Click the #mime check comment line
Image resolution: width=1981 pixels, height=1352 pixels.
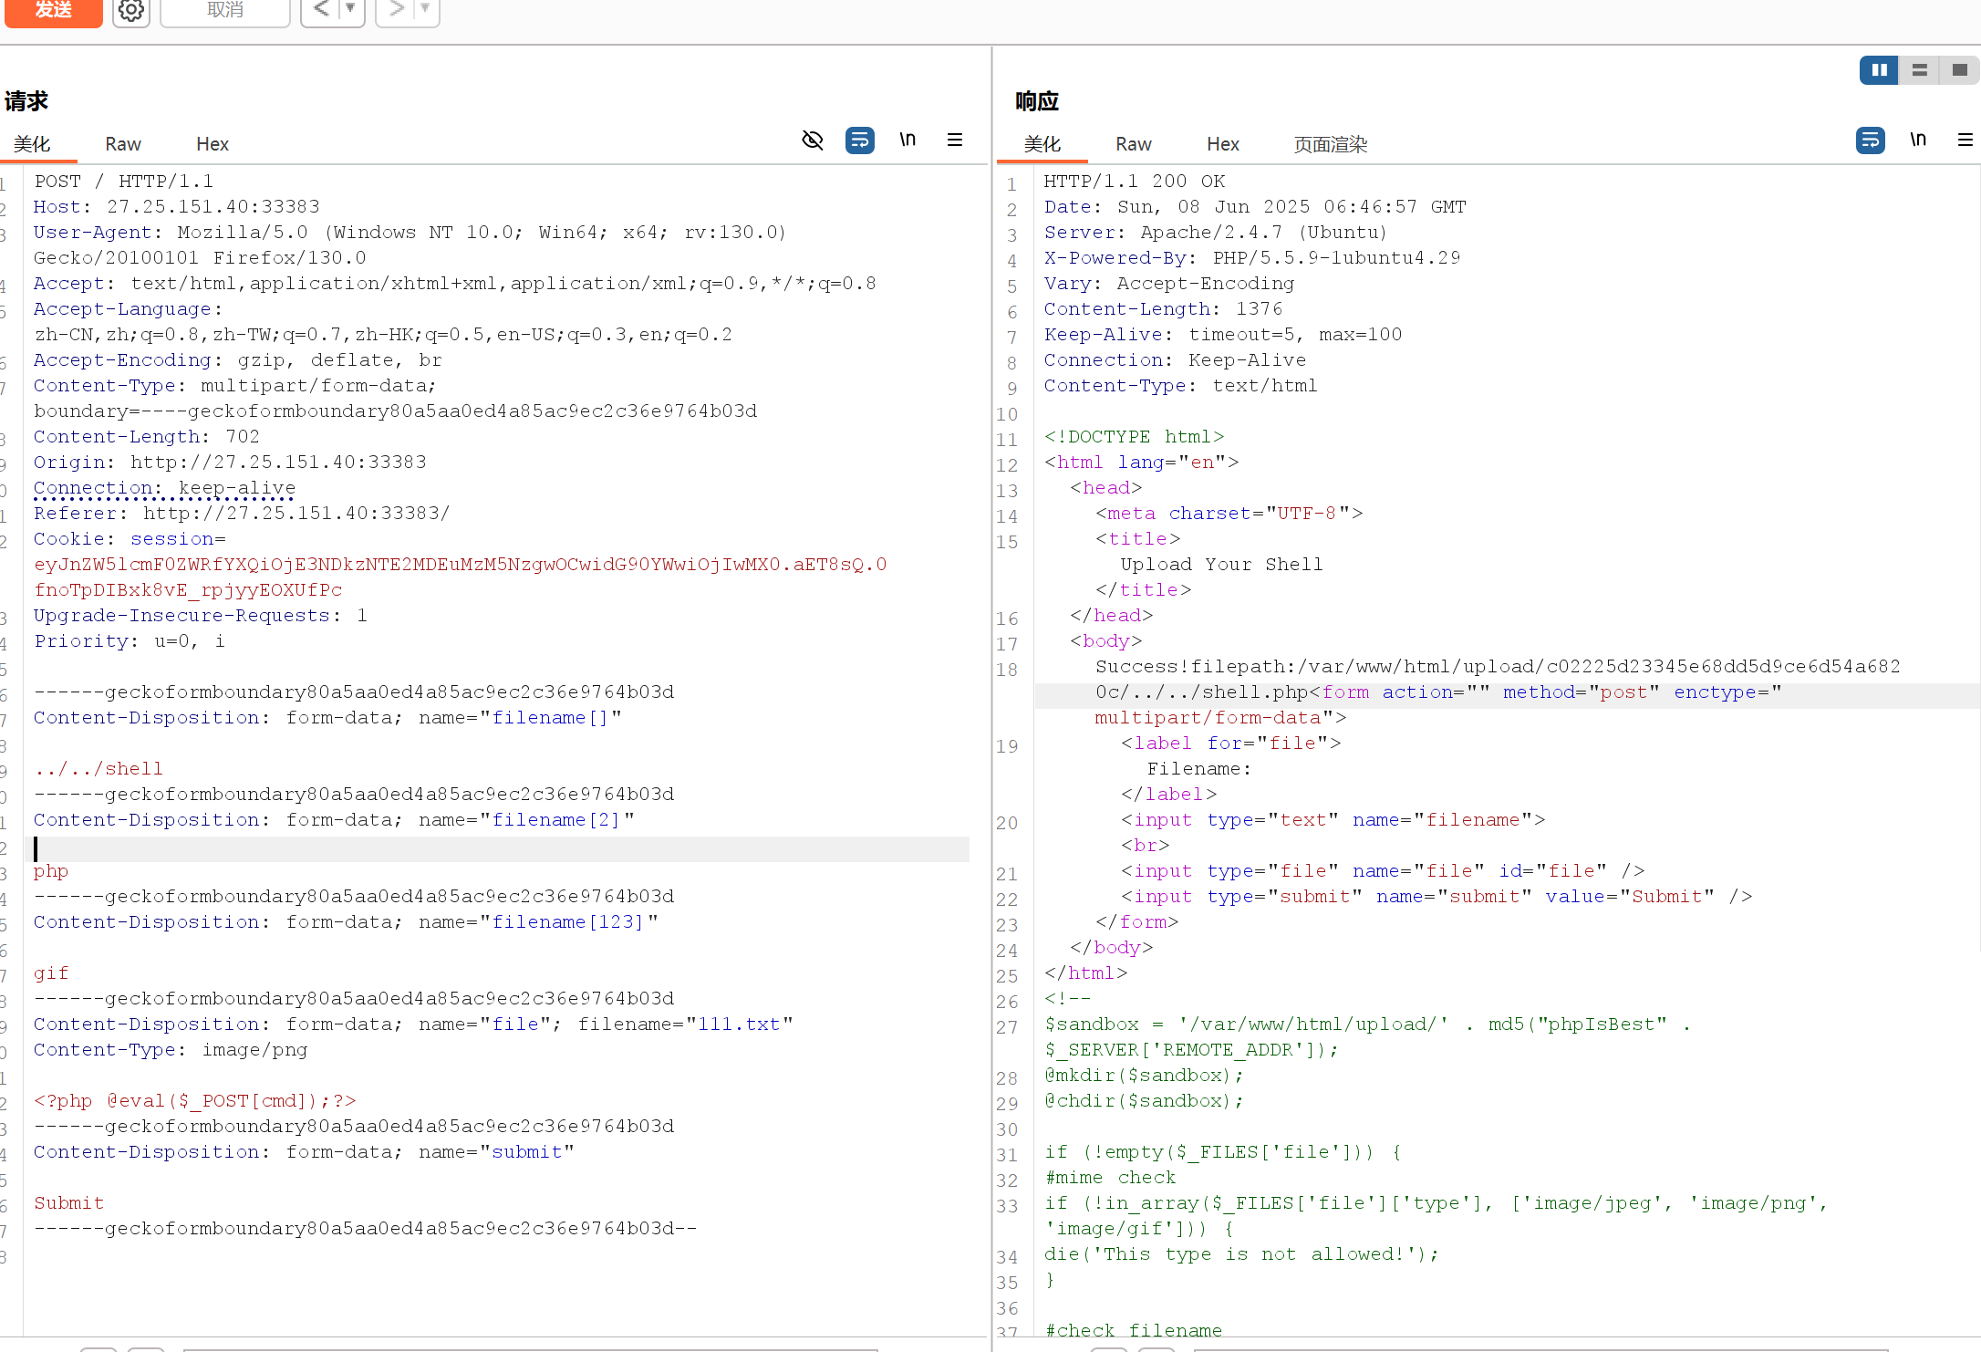[x=1110, y=1178]
